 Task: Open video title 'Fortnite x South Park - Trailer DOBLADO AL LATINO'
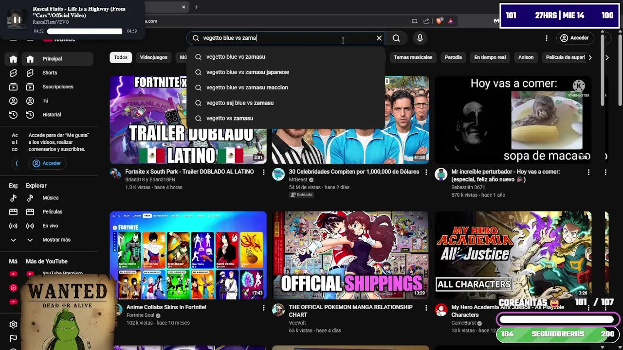click(x=189, y=172)
